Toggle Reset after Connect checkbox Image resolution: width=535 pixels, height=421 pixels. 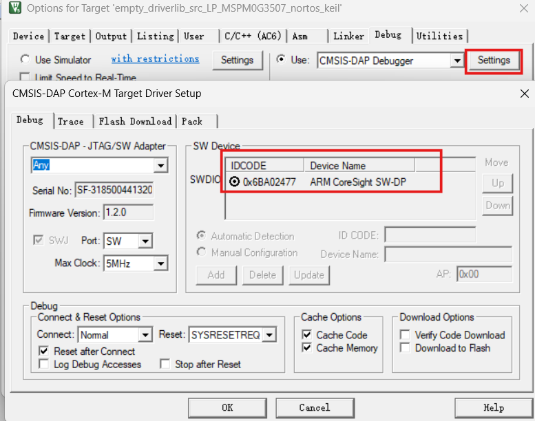(x=43, y=351)
